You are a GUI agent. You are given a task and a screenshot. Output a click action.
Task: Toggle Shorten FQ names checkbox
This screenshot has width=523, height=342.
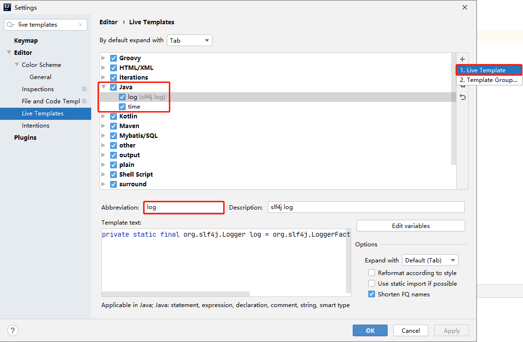pos(372,294)
